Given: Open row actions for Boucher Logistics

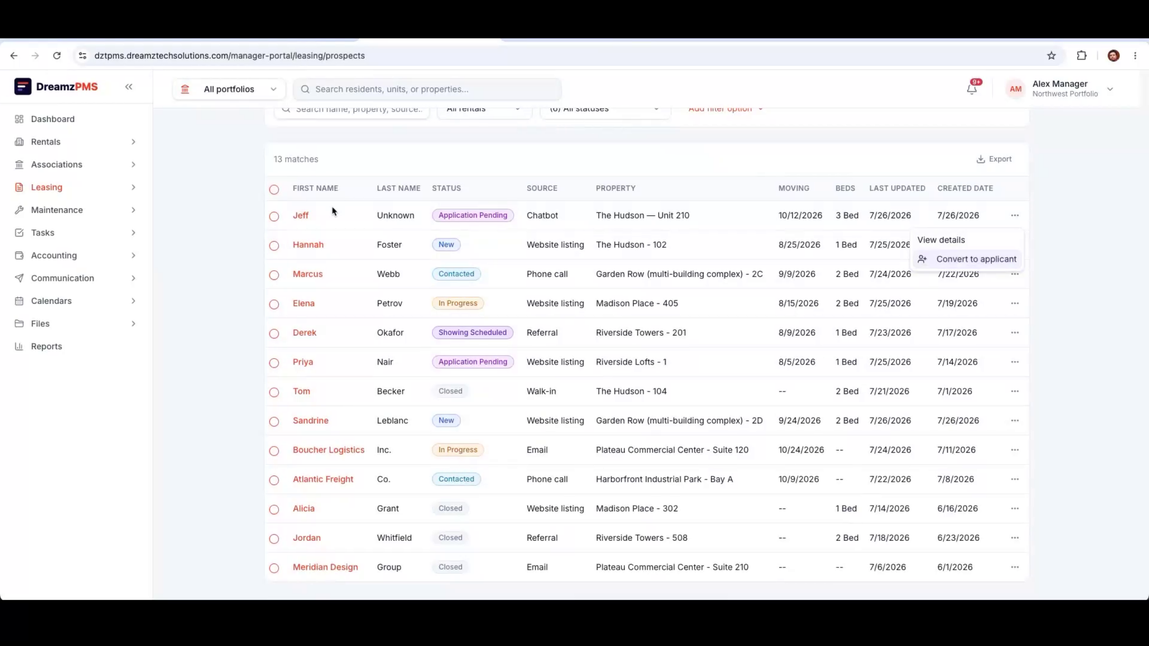Looking at the screenshot, I should (1014, 450).
